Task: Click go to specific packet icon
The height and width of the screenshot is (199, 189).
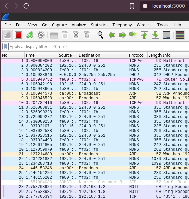Action: point(133,35)
